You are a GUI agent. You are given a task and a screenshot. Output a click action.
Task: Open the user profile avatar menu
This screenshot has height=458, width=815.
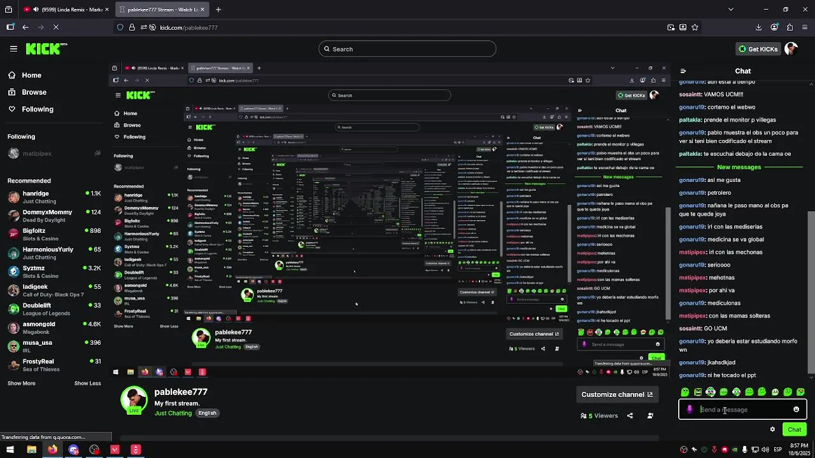tap(791, 49)
